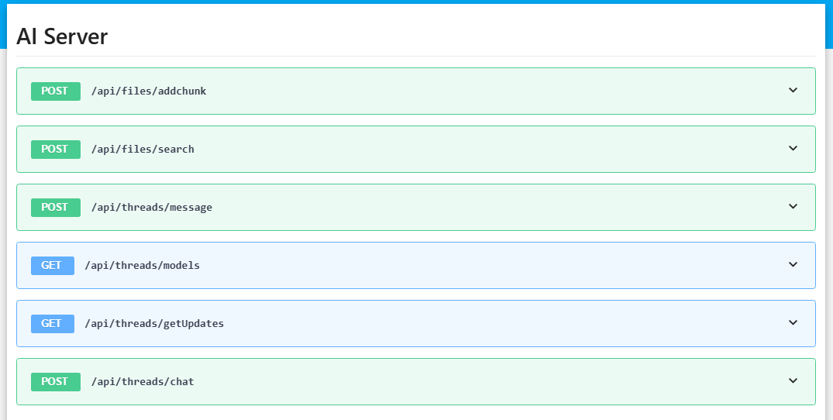Click the AI Server section heading
The width and height of the screenshot is (833, 420).
tap(62, 36)
